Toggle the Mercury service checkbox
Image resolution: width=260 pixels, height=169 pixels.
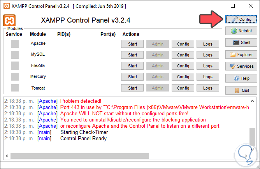tap(15, 77)
